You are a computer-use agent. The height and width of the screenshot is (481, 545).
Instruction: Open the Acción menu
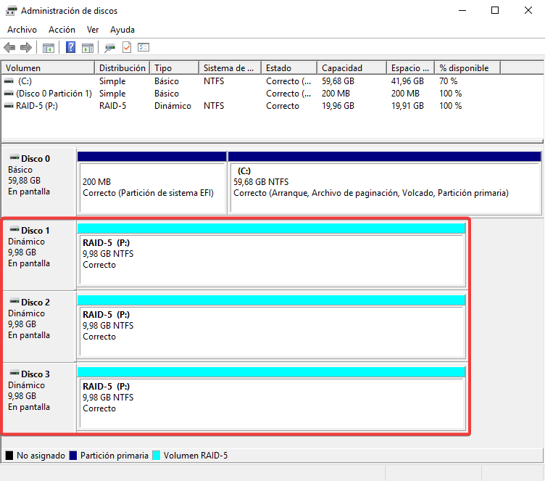(x=62, y=30)
